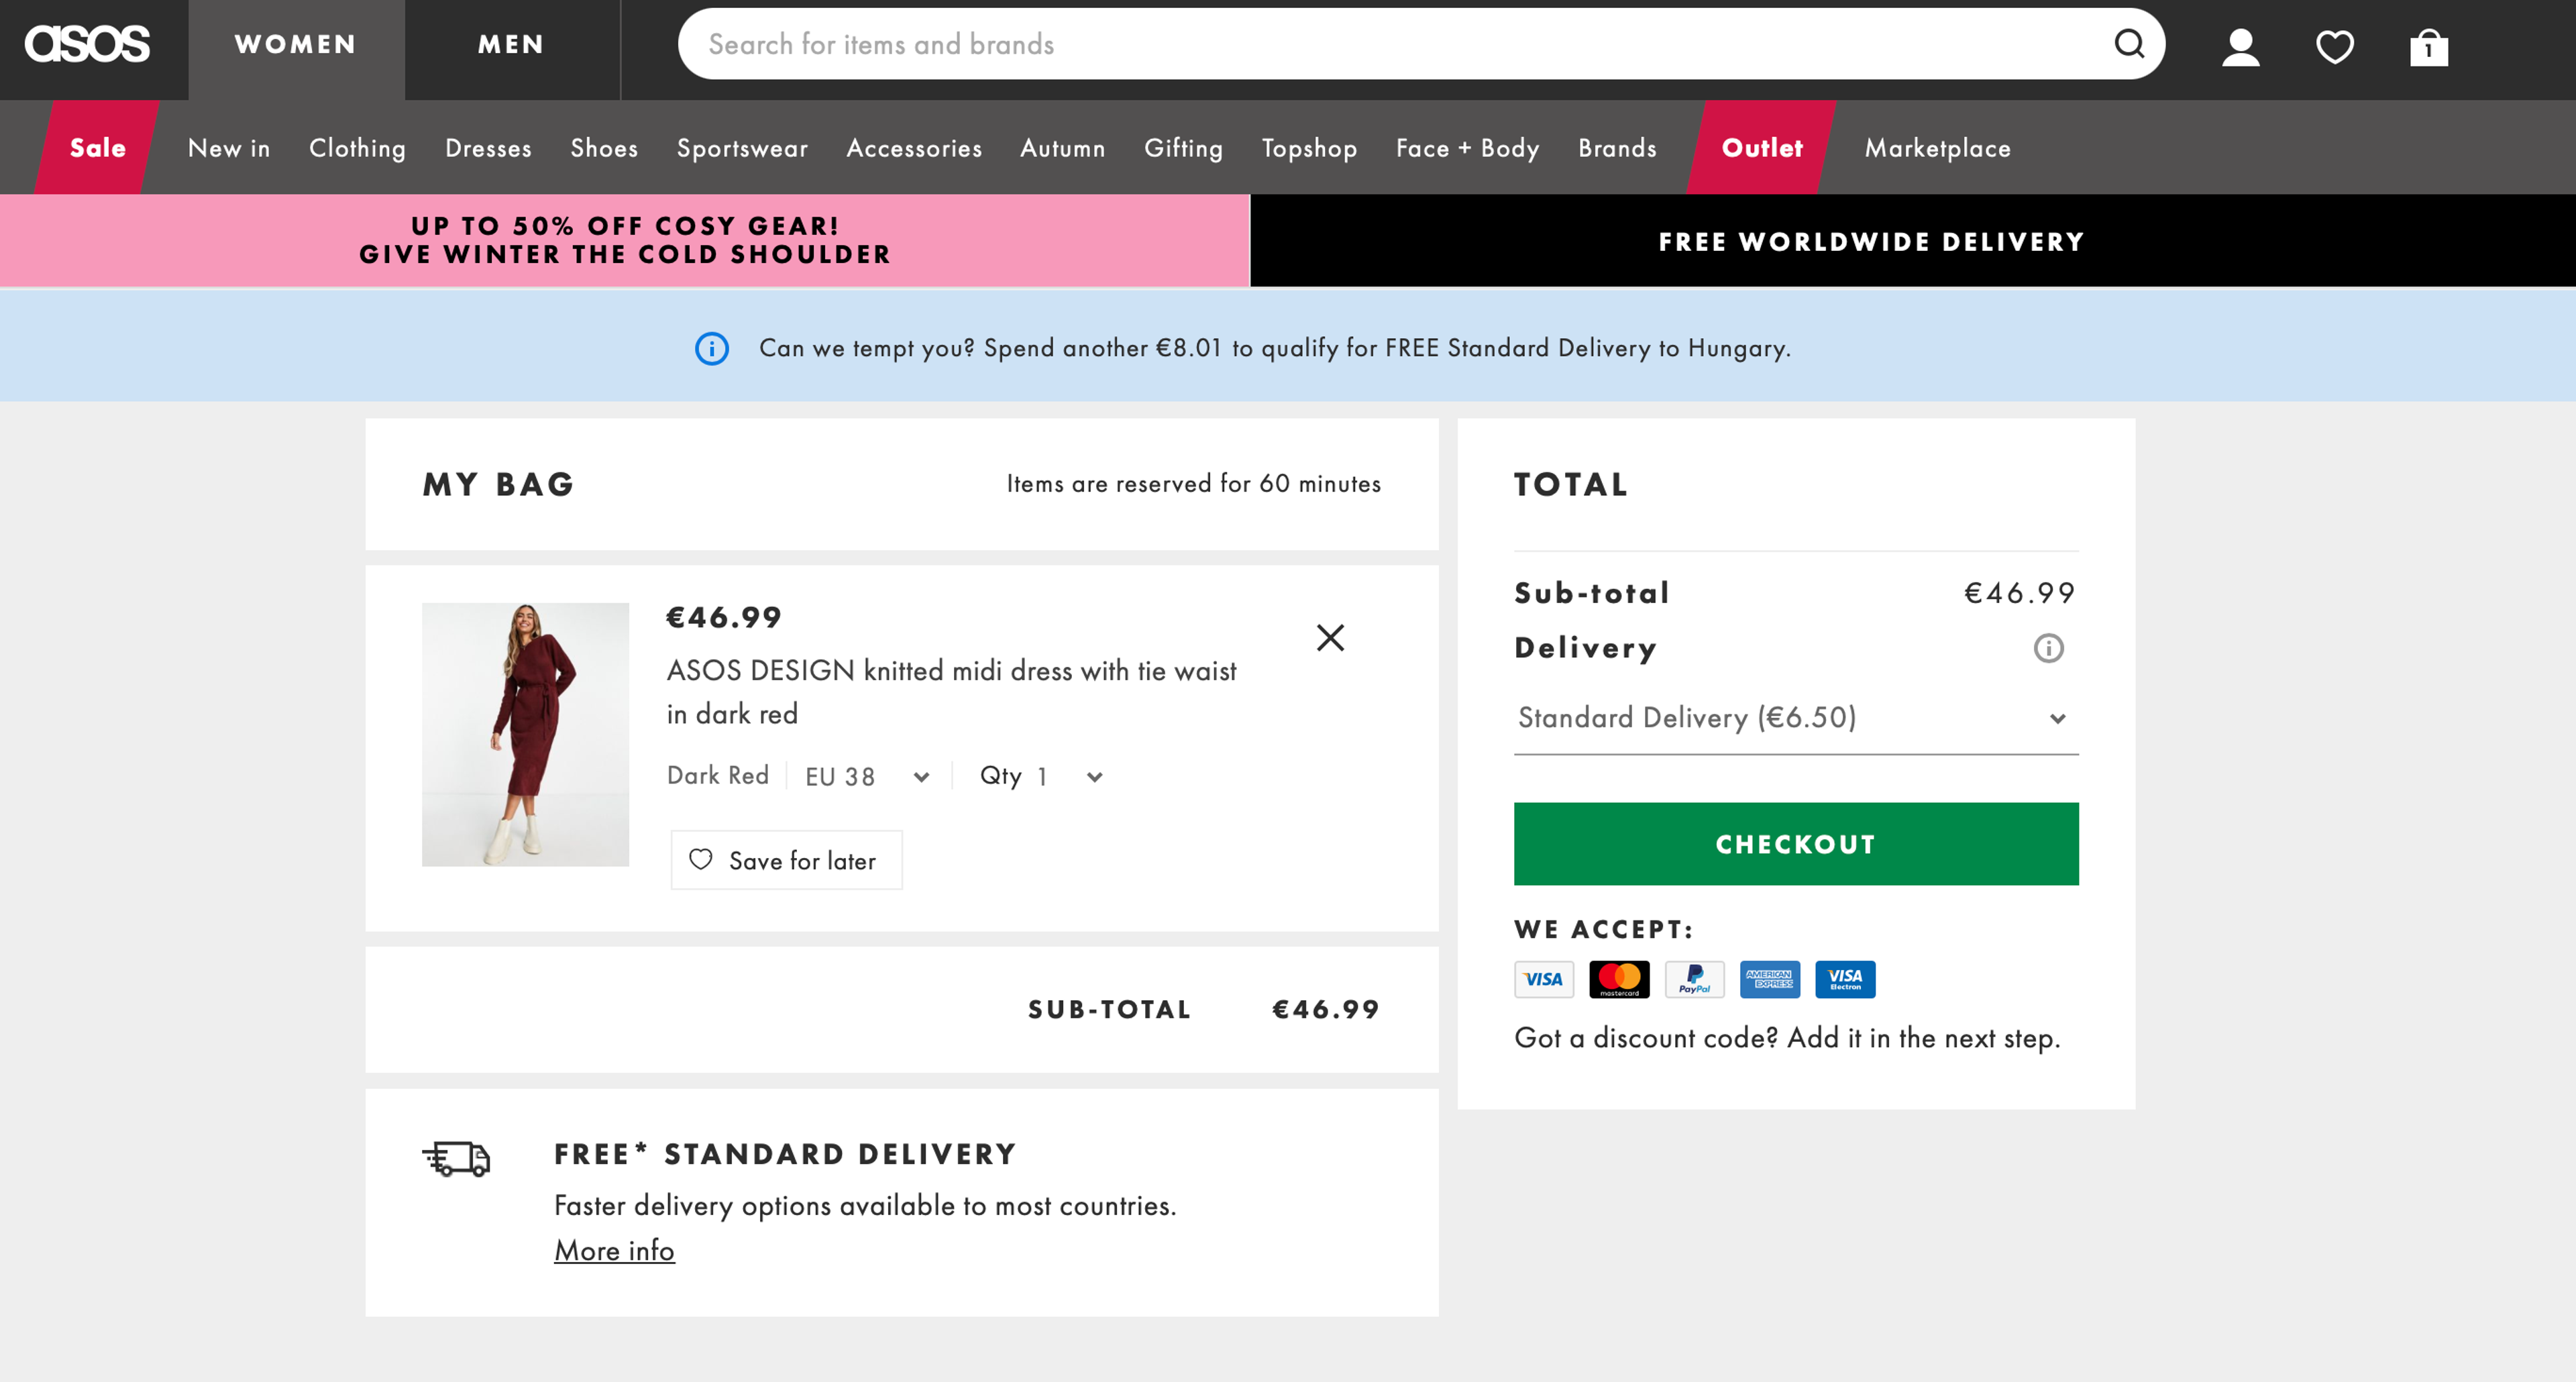Click the PayPal payment method icon
Viewport: 2576px width, 1382px height.
click(x=1695, y=979)
